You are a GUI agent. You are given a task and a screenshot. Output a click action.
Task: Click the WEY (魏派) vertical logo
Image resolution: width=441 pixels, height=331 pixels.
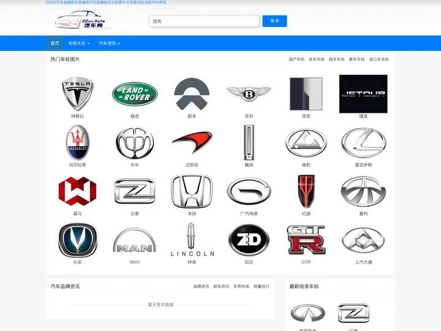pyautogui.click(x=249, y=142)
